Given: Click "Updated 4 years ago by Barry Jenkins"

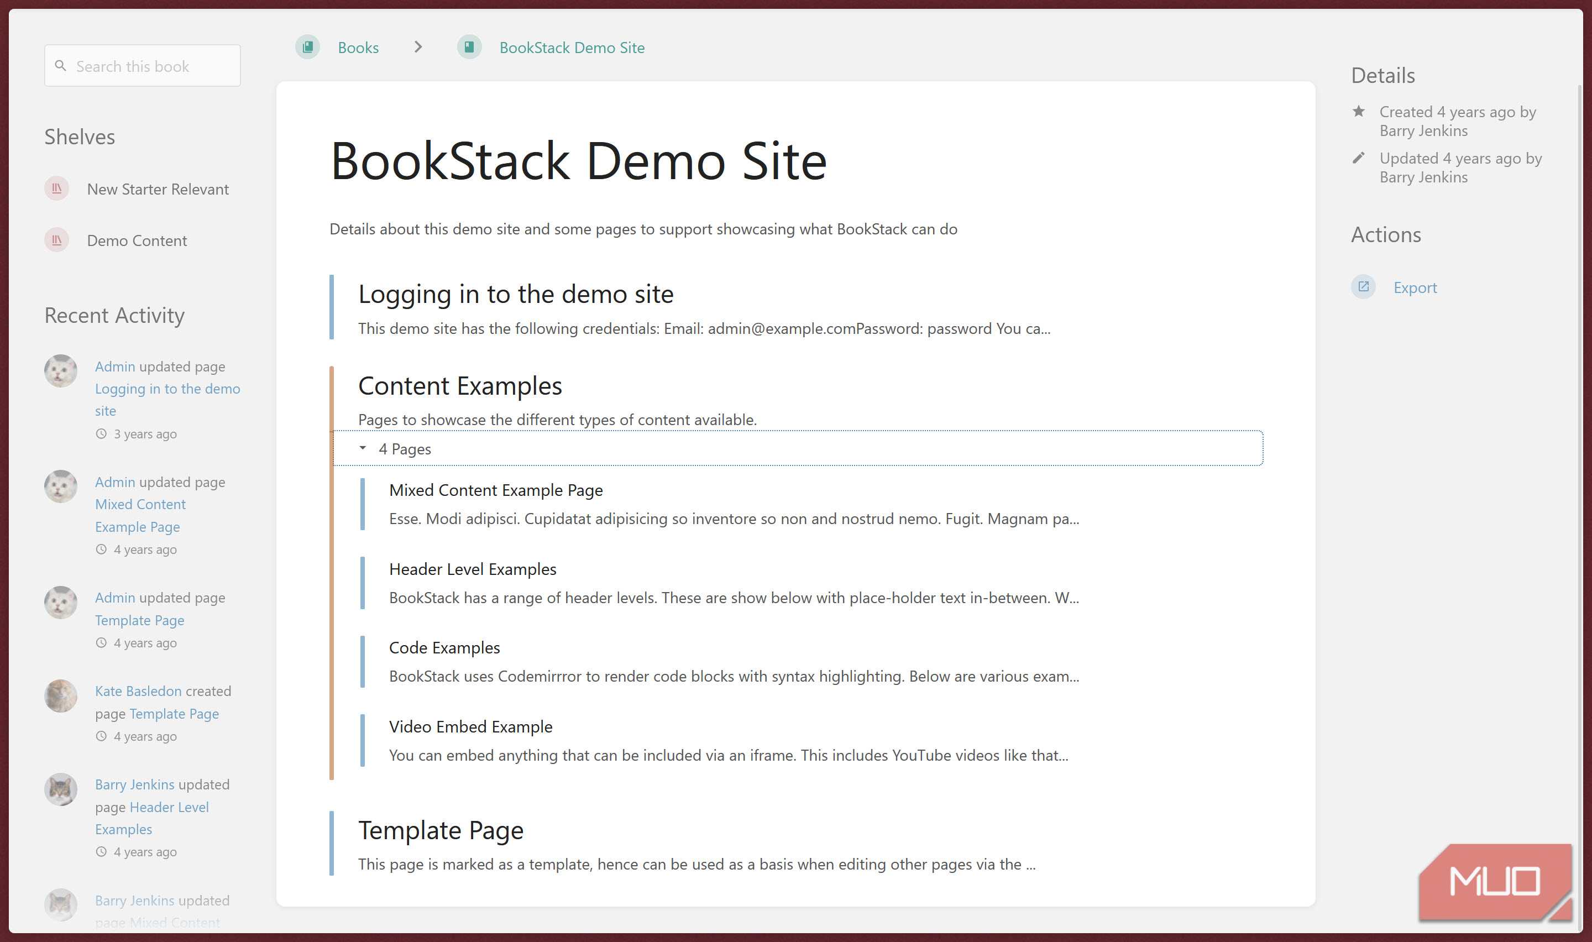Looking at the screenshot, I should click(x=1460, y=168).
